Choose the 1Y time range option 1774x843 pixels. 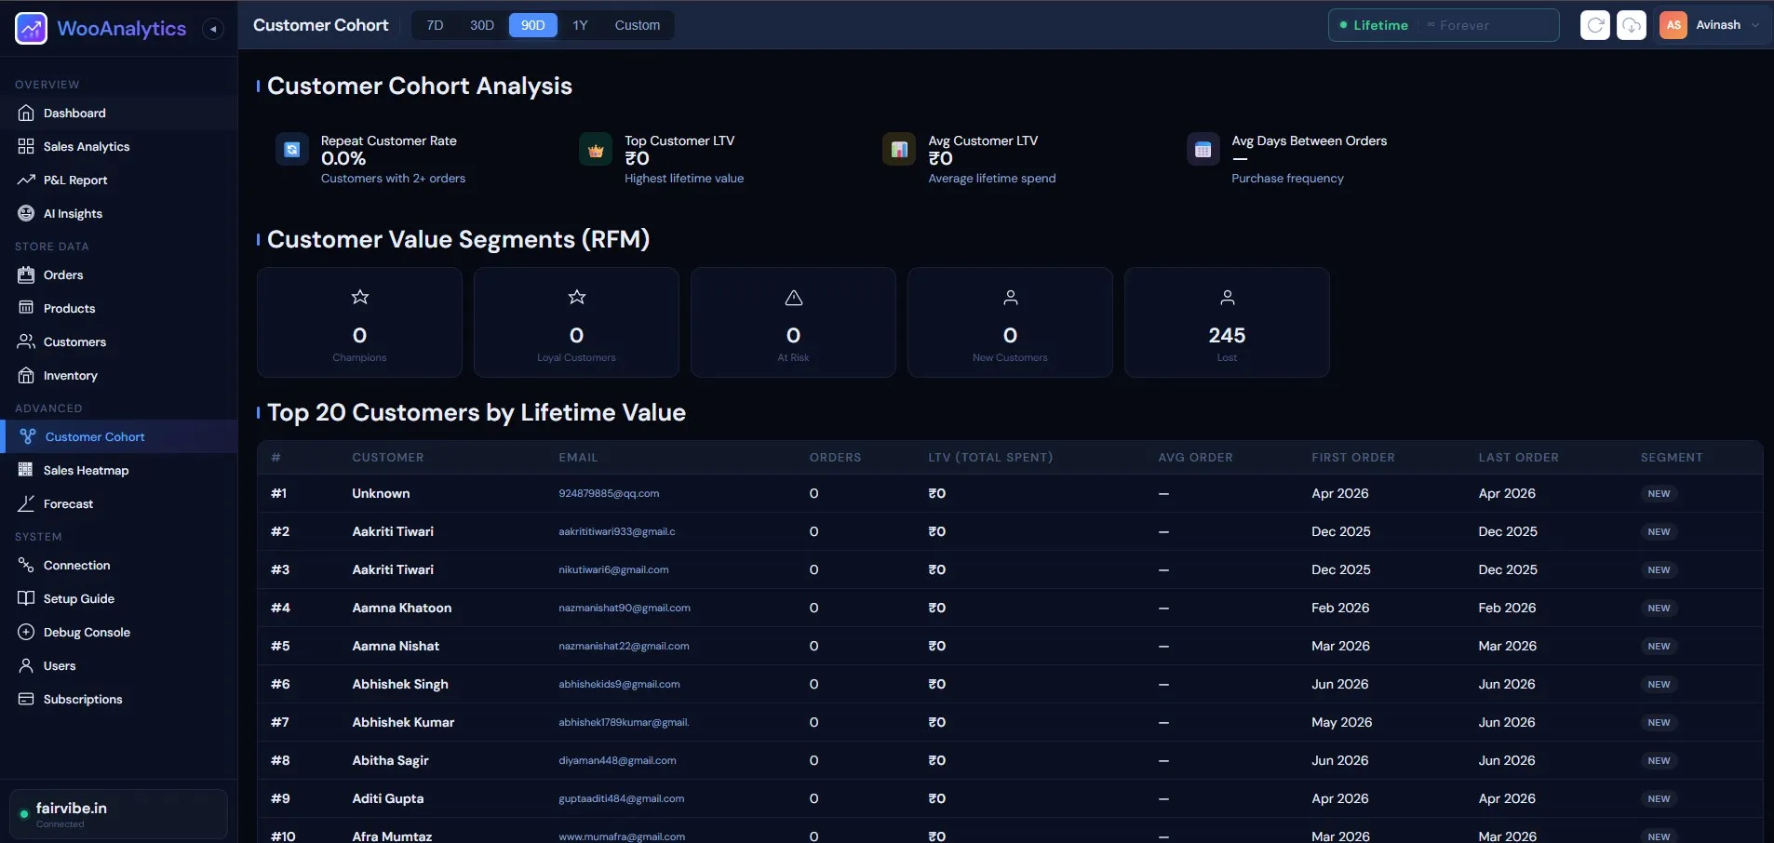point(580,25)
